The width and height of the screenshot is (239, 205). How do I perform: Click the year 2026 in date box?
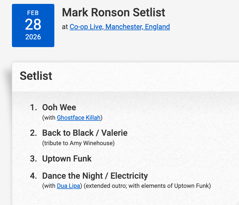(33, 37)
